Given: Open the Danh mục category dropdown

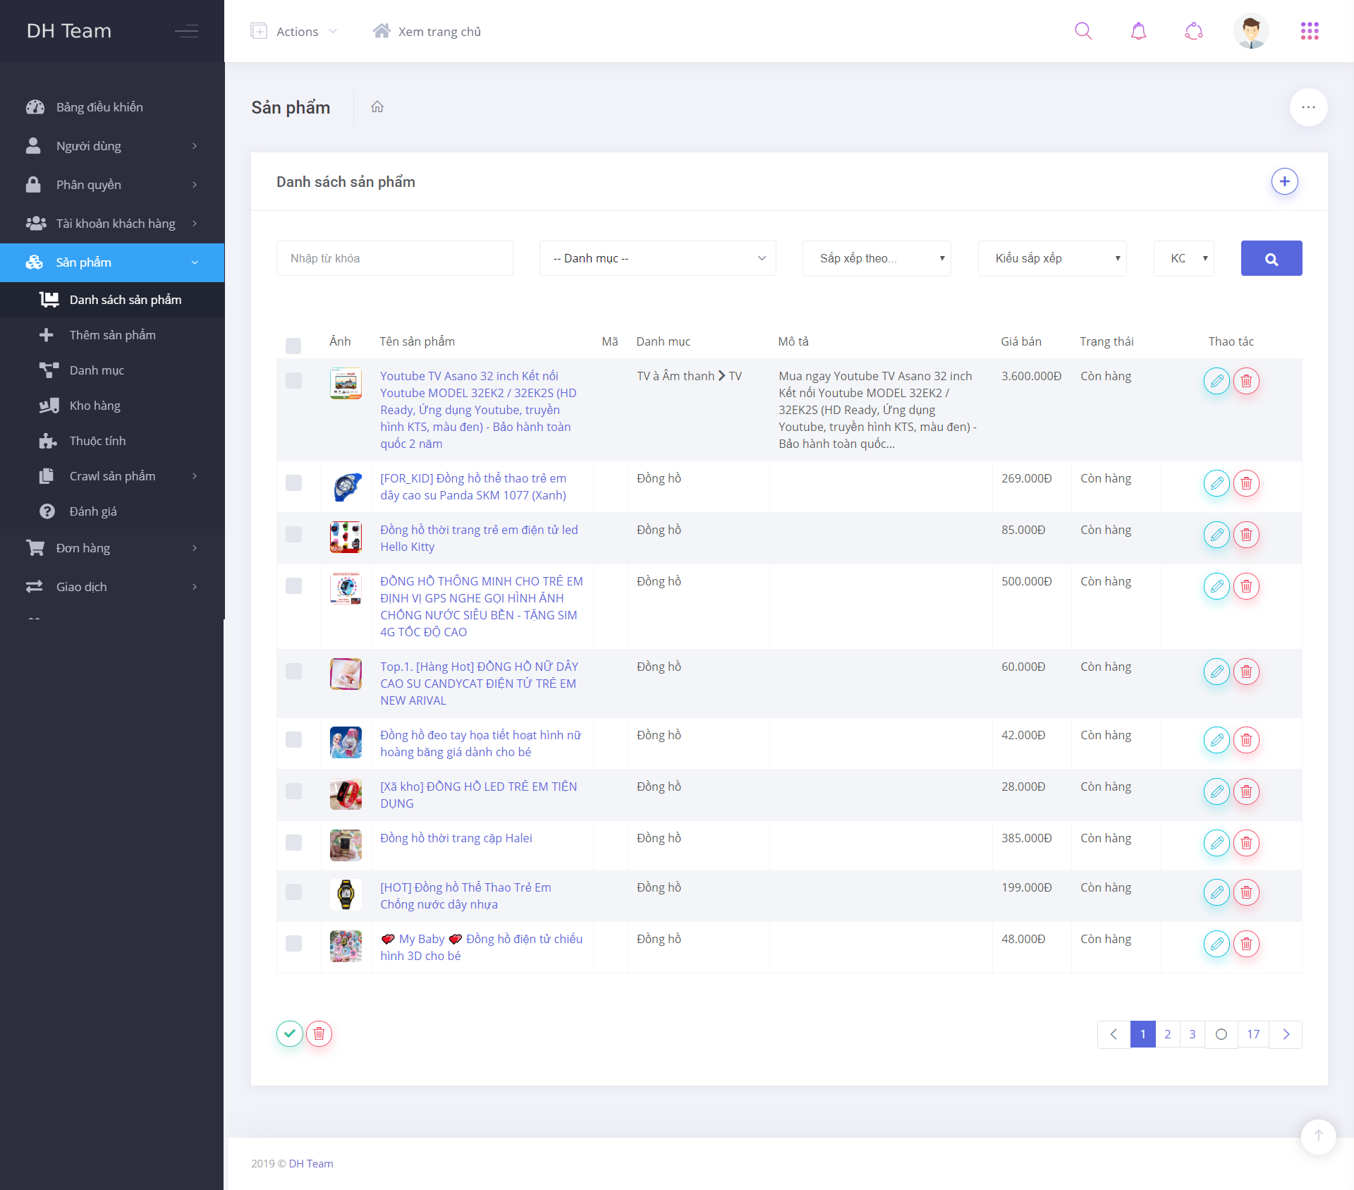Looking at the screenshot, I should [x=657, y=258].
